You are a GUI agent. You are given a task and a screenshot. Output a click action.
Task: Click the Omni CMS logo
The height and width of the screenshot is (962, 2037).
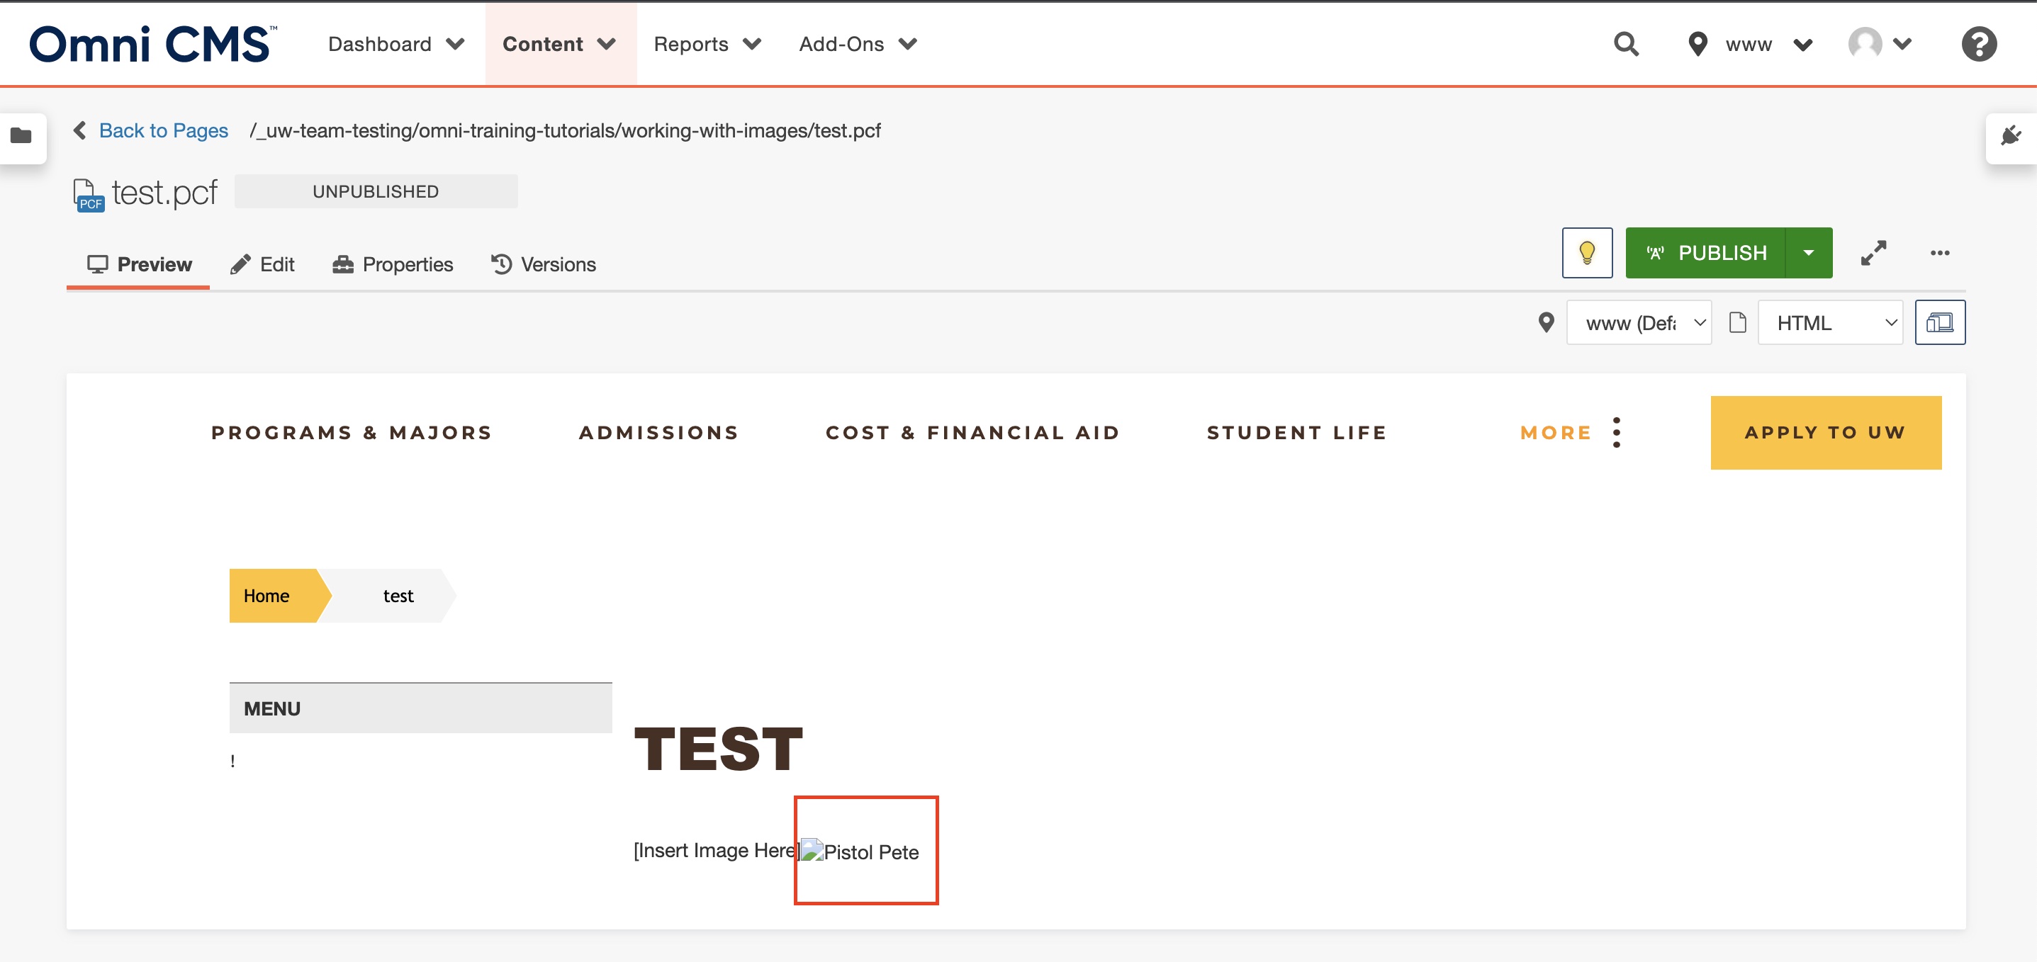click(152, 44)
